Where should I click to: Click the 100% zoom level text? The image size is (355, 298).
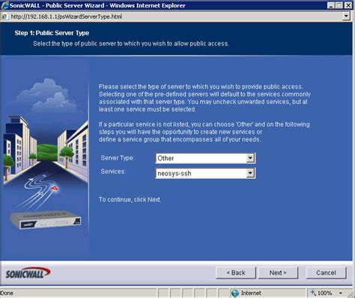pyautogui.click(x=324, y=294)
